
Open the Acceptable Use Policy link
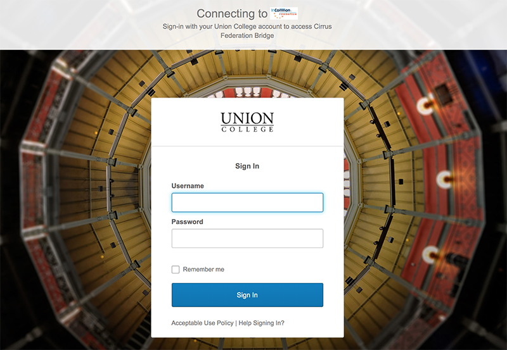pyautogui.click(x=202, y=323)
